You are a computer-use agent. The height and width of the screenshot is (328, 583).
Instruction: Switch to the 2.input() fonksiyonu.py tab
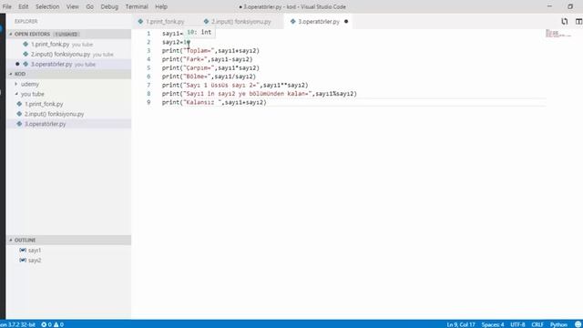[240, 22]
